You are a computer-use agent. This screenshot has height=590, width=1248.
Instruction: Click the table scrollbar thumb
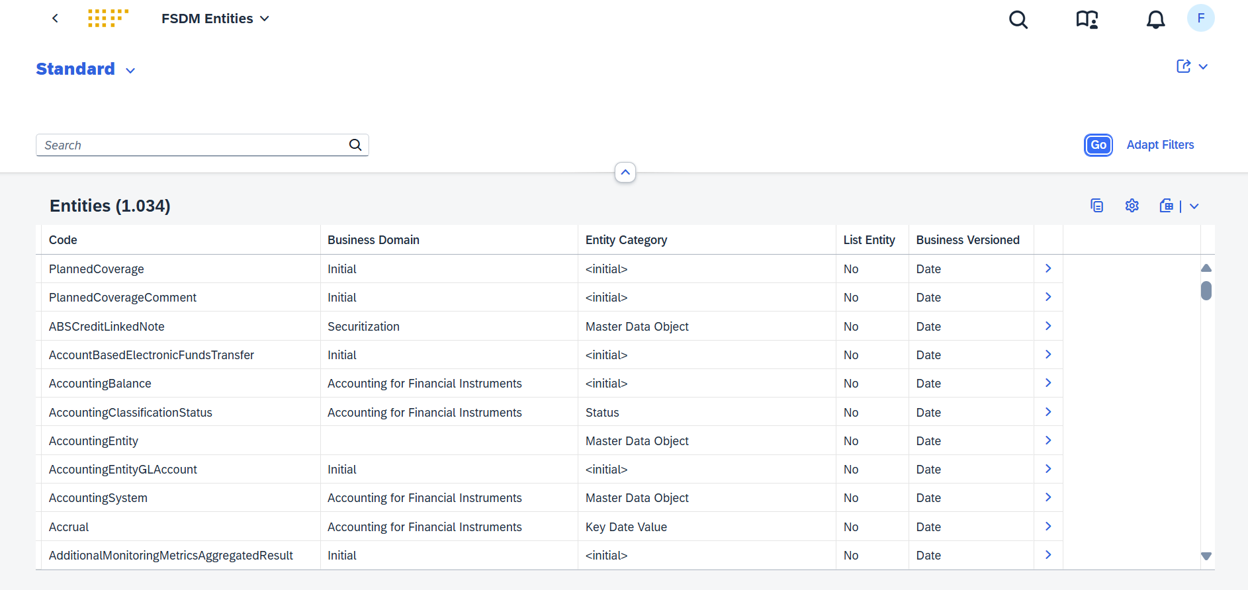click(x=1206, y=290)
